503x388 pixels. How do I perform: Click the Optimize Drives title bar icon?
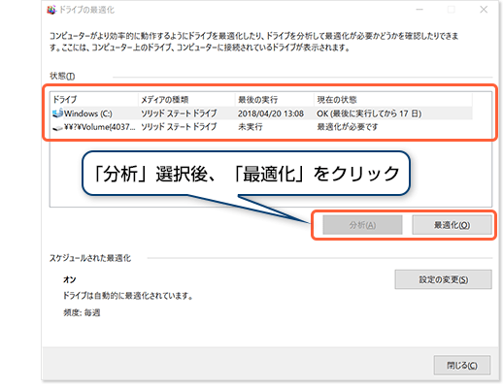[x=51, y=10]
